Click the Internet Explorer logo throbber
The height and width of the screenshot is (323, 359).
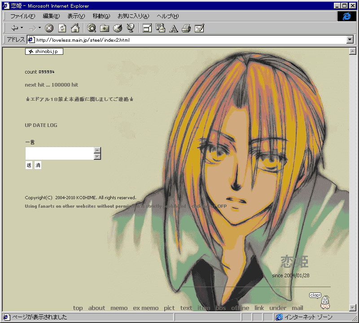(x=346, y=16)
